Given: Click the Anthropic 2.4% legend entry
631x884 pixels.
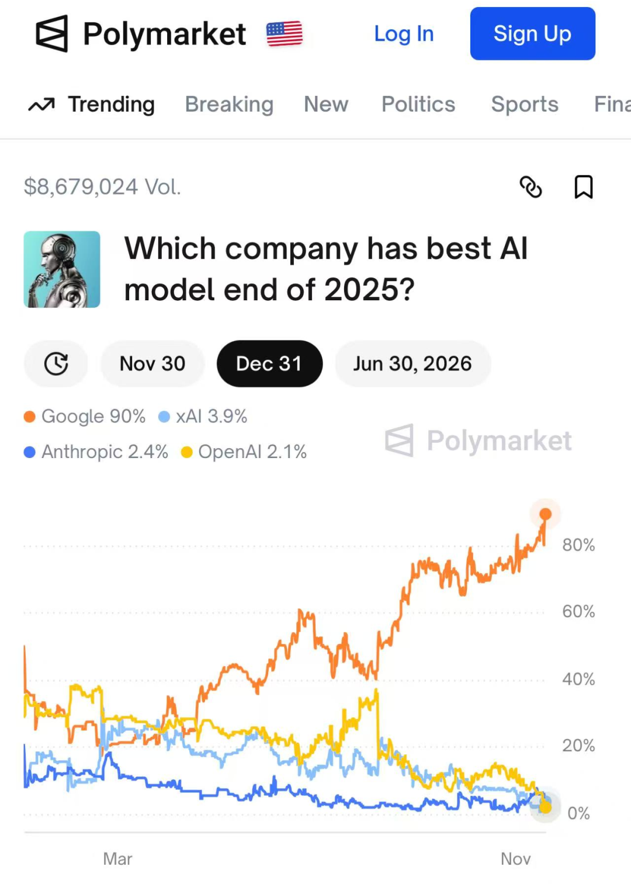Looking at the screenshot, I should [x=96, y=452].
